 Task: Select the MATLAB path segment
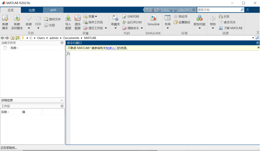coord(90,38)
